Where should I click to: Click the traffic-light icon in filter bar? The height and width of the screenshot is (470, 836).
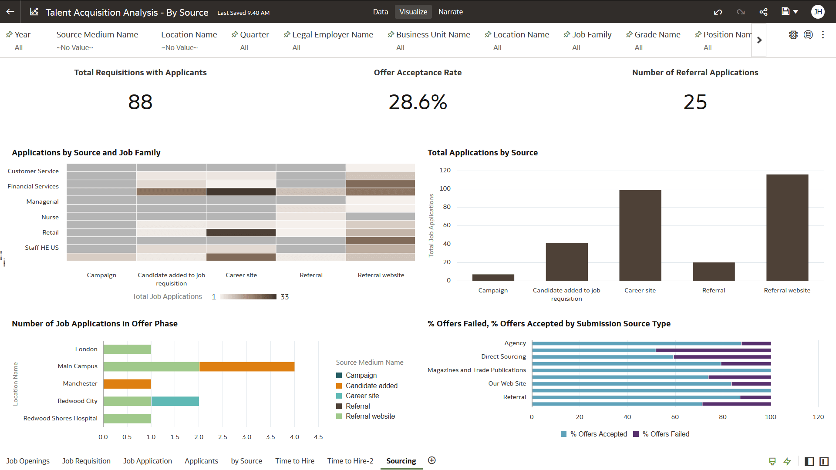coord(793,35)
